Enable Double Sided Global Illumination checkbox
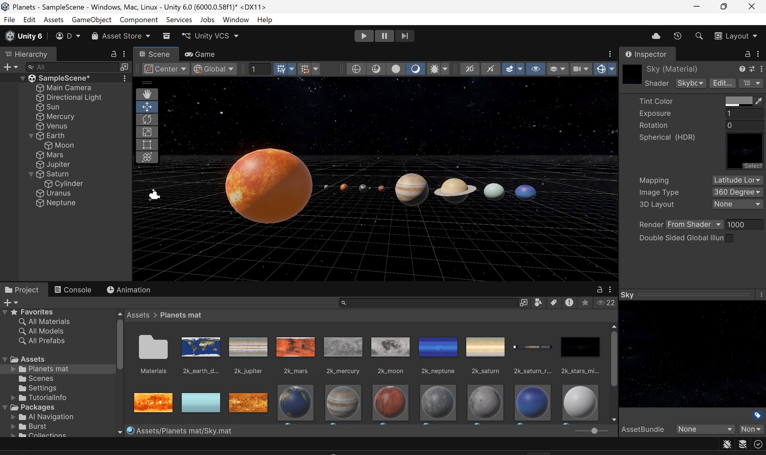Screen dimensions: 766x455 click(x=729, y=238)
